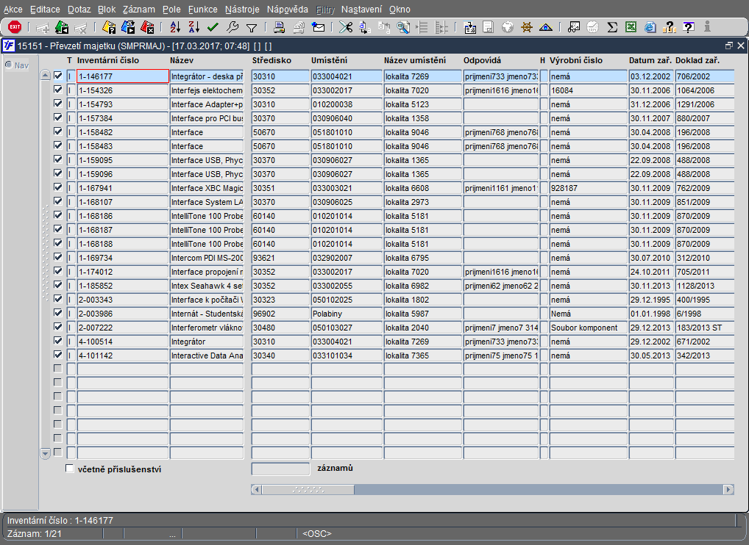Click the printer icon
The height and width of the screenshot is (545, 749).
[x=280, y=27]
